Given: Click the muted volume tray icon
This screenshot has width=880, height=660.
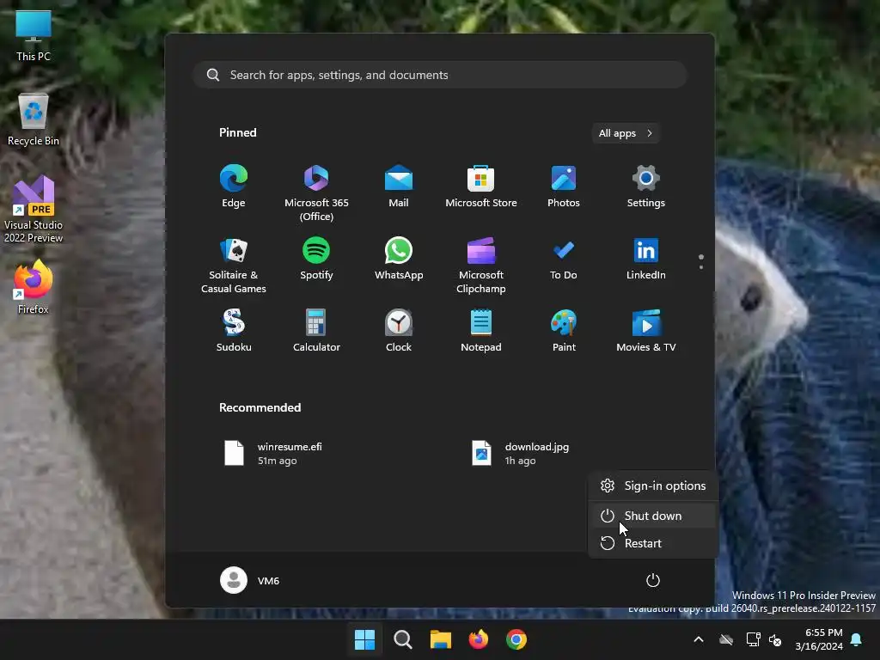Looking at the screenshot, I should click(776, 639).
